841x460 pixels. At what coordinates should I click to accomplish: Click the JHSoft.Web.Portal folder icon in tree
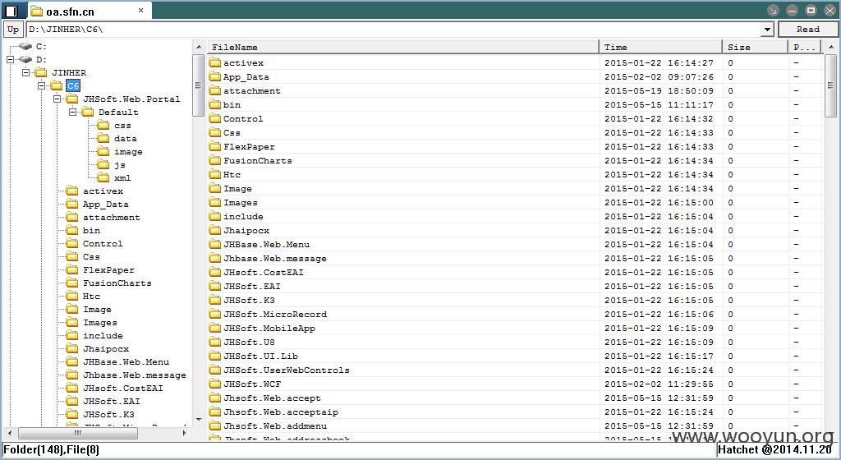72,99
